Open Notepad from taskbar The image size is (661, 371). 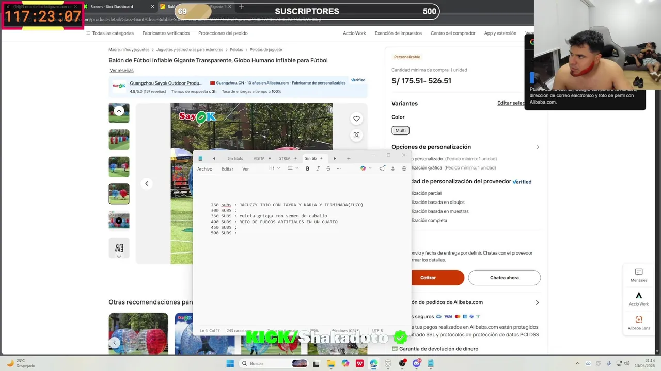431,363
